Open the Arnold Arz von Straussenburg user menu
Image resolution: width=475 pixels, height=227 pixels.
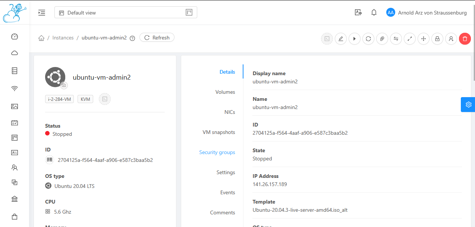click(427, 13)
